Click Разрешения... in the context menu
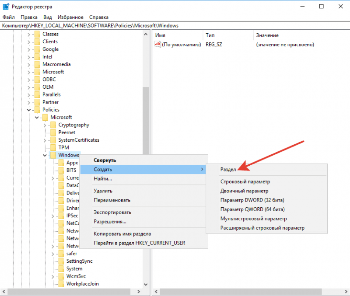This screenshot has width=350, height=296. 143,222
